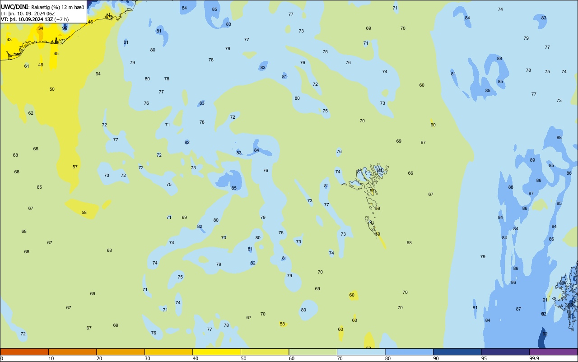The height and width of the screenshot is (362, 578).
Task: Click the navy 95–99.9 legend swatch
Action: 505,352
